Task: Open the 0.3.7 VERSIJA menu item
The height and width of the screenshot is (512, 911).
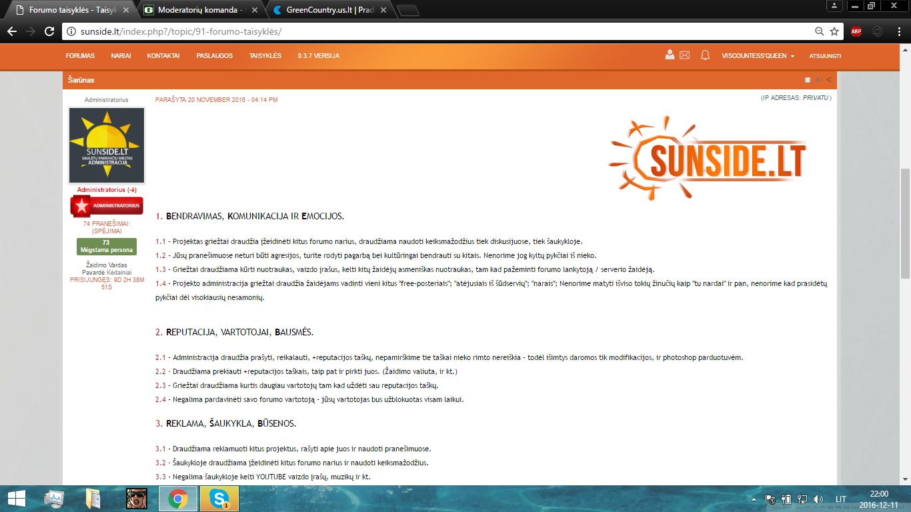Action: point(319,56)
